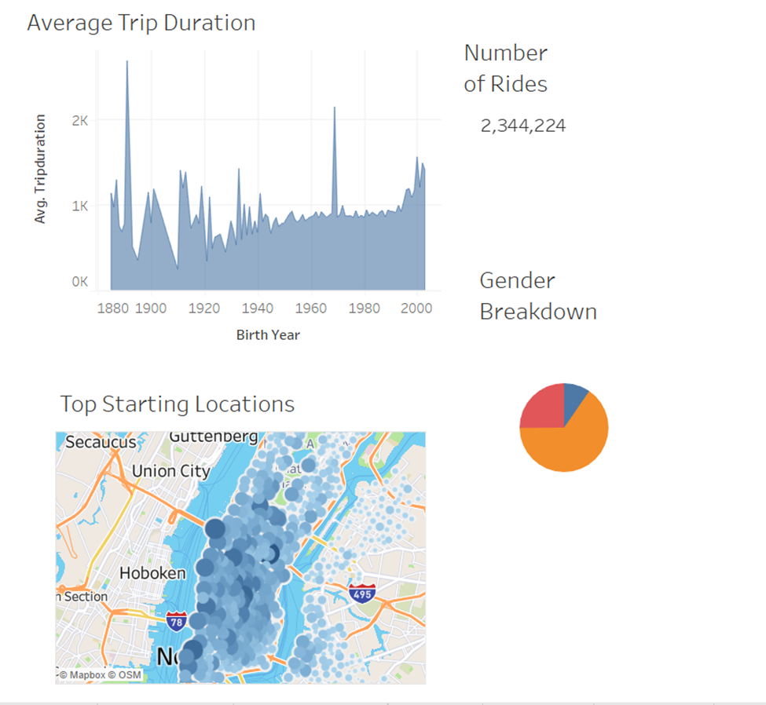The width and height of the screenshot is (766, 705).
Task: Click the Birth Year axis label
Action: click(266, 334)
